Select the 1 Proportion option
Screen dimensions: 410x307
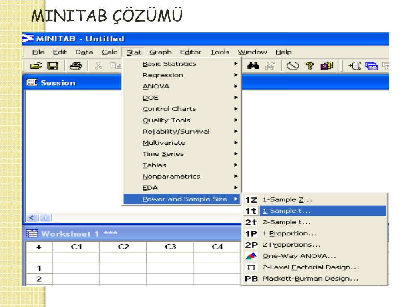coord(315,233)
